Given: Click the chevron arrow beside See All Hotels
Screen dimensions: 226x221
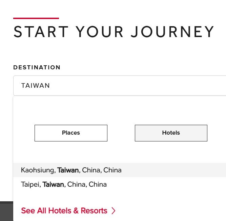Looking at the screenshot, I should 114,211.
